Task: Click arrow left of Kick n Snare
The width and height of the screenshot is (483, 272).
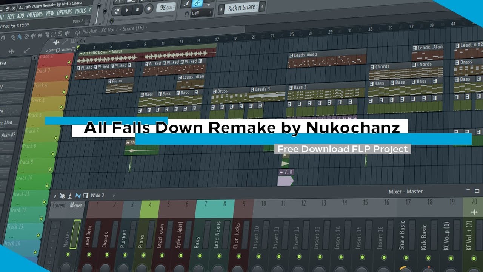Action: (x=221, y=9)
